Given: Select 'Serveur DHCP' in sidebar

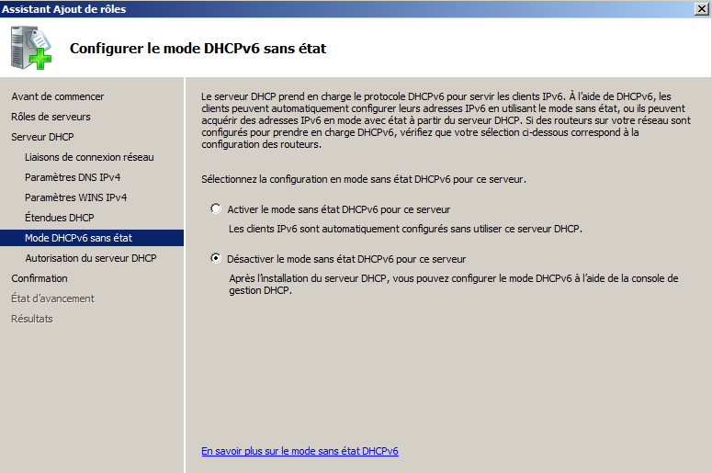Looking at the screenshot, I should point(42,137).
